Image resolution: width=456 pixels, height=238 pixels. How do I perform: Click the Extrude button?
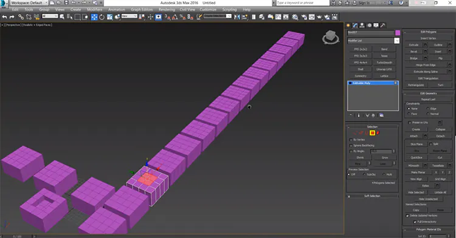(x=413, y=45)
